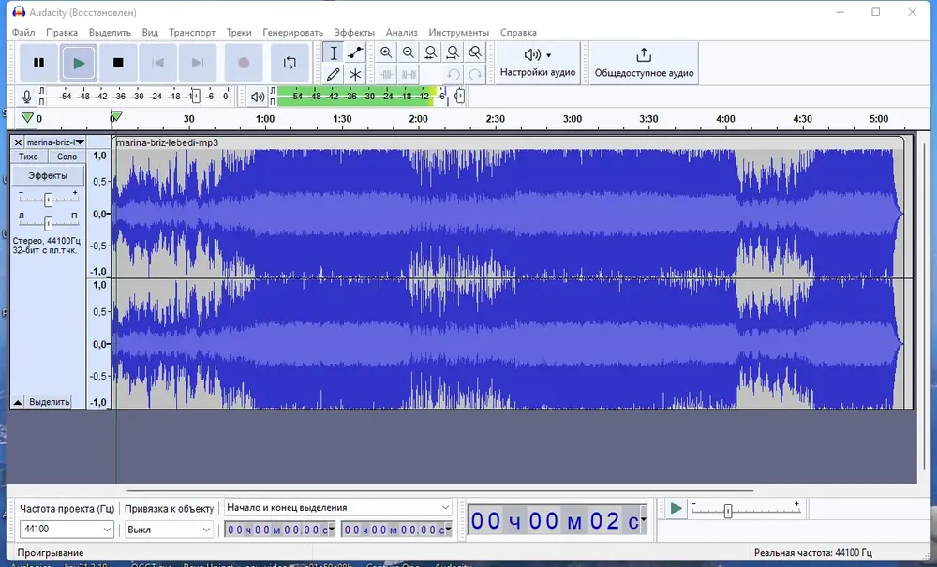Fit selection to width zoom icon
Screen dimensions: 937x567
[x=430, y=52]
